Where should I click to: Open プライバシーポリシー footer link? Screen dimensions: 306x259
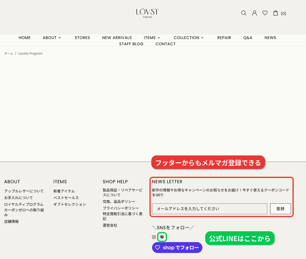(x=121, y=208)
